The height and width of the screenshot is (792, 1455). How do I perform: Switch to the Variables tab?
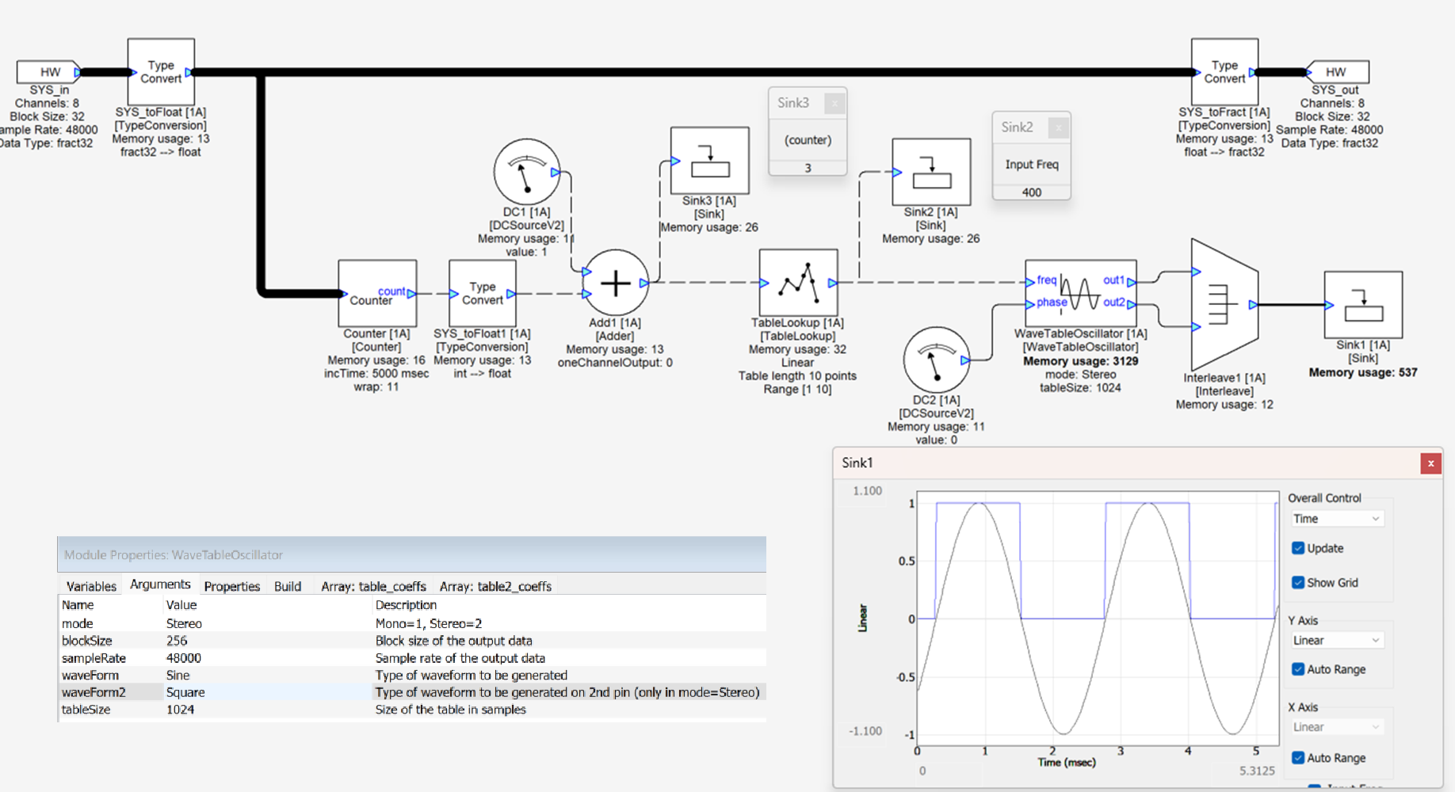[x=91, y=586]
